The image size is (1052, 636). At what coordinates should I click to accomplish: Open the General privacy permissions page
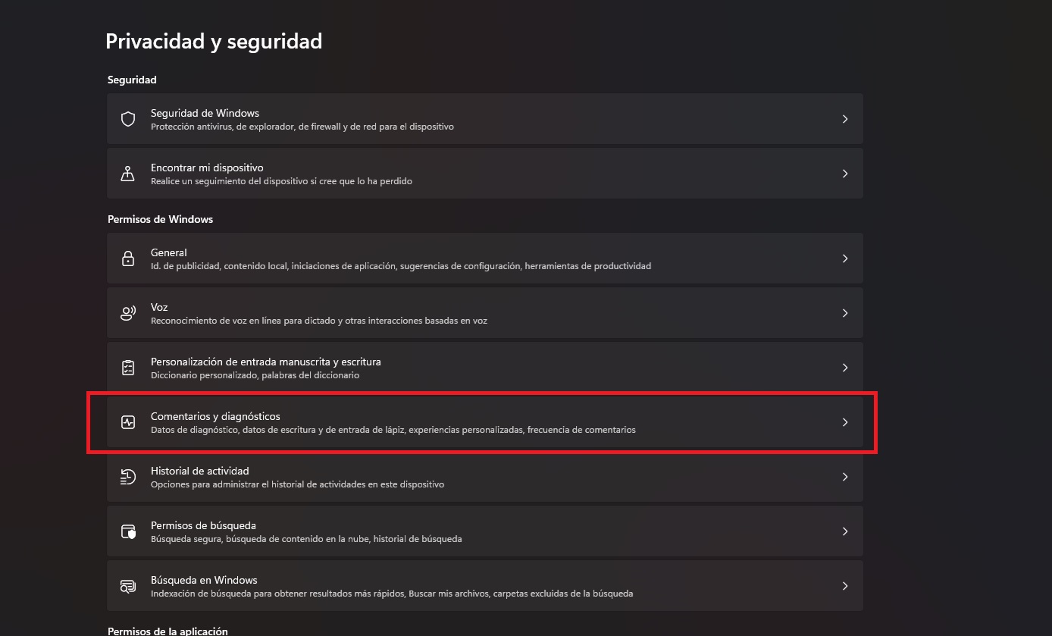[485, 258]
